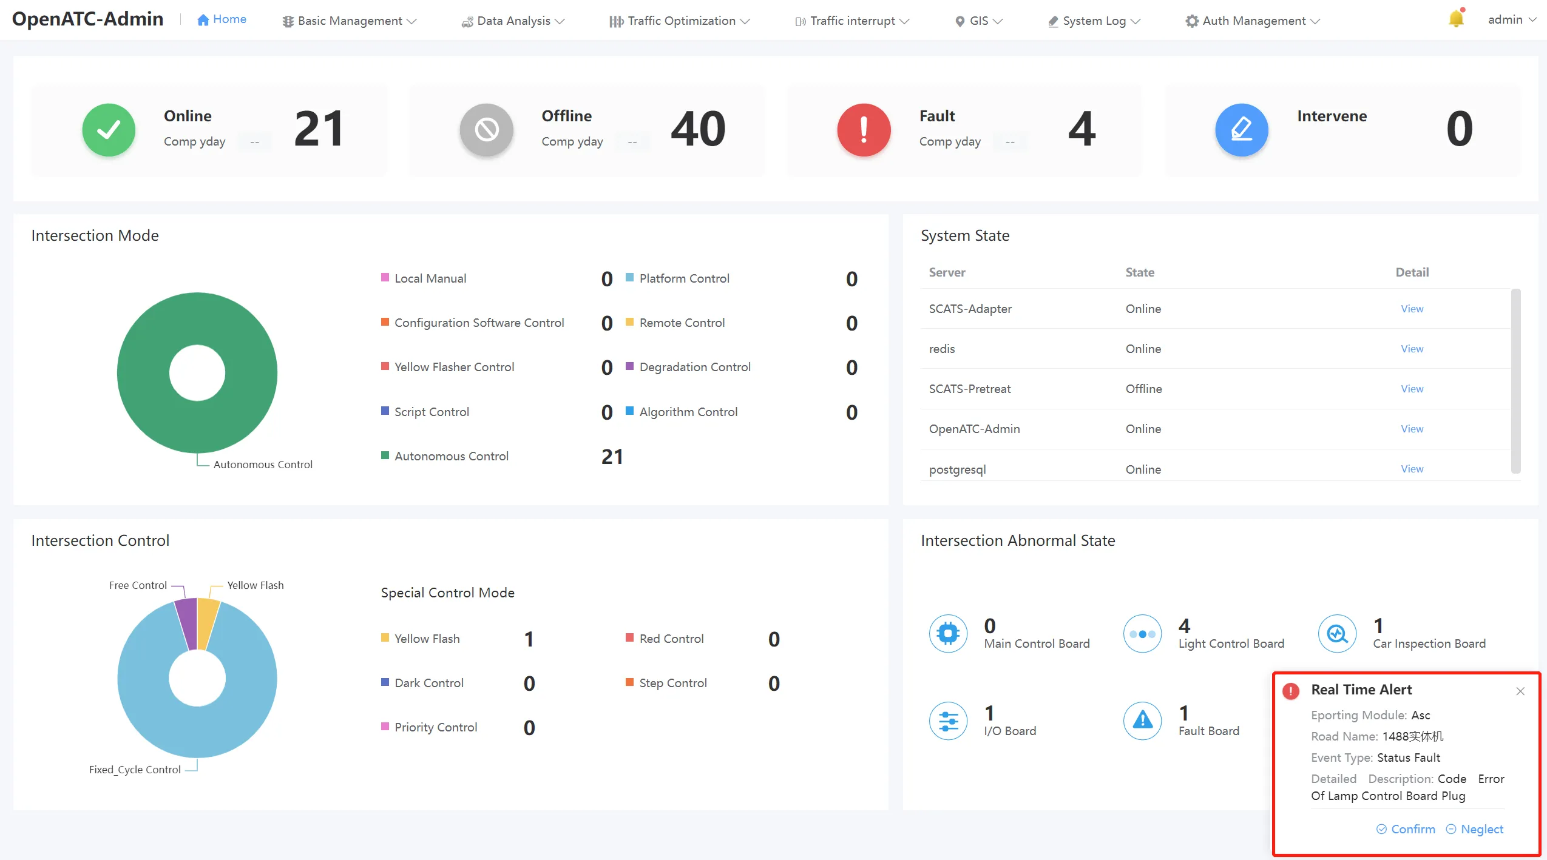Viewport: 1547px width, 860px height.
Task: Click the Fault Board warning icon
Action: tap(1142, 721)
